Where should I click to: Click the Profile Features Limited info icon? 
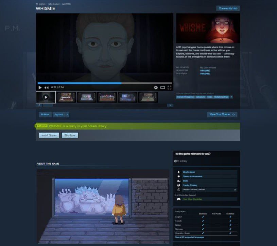coord(178,190)
